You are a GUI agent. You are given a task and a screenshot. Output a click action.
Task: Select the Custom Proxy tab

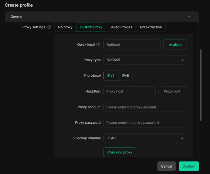[x=91, y=27]
